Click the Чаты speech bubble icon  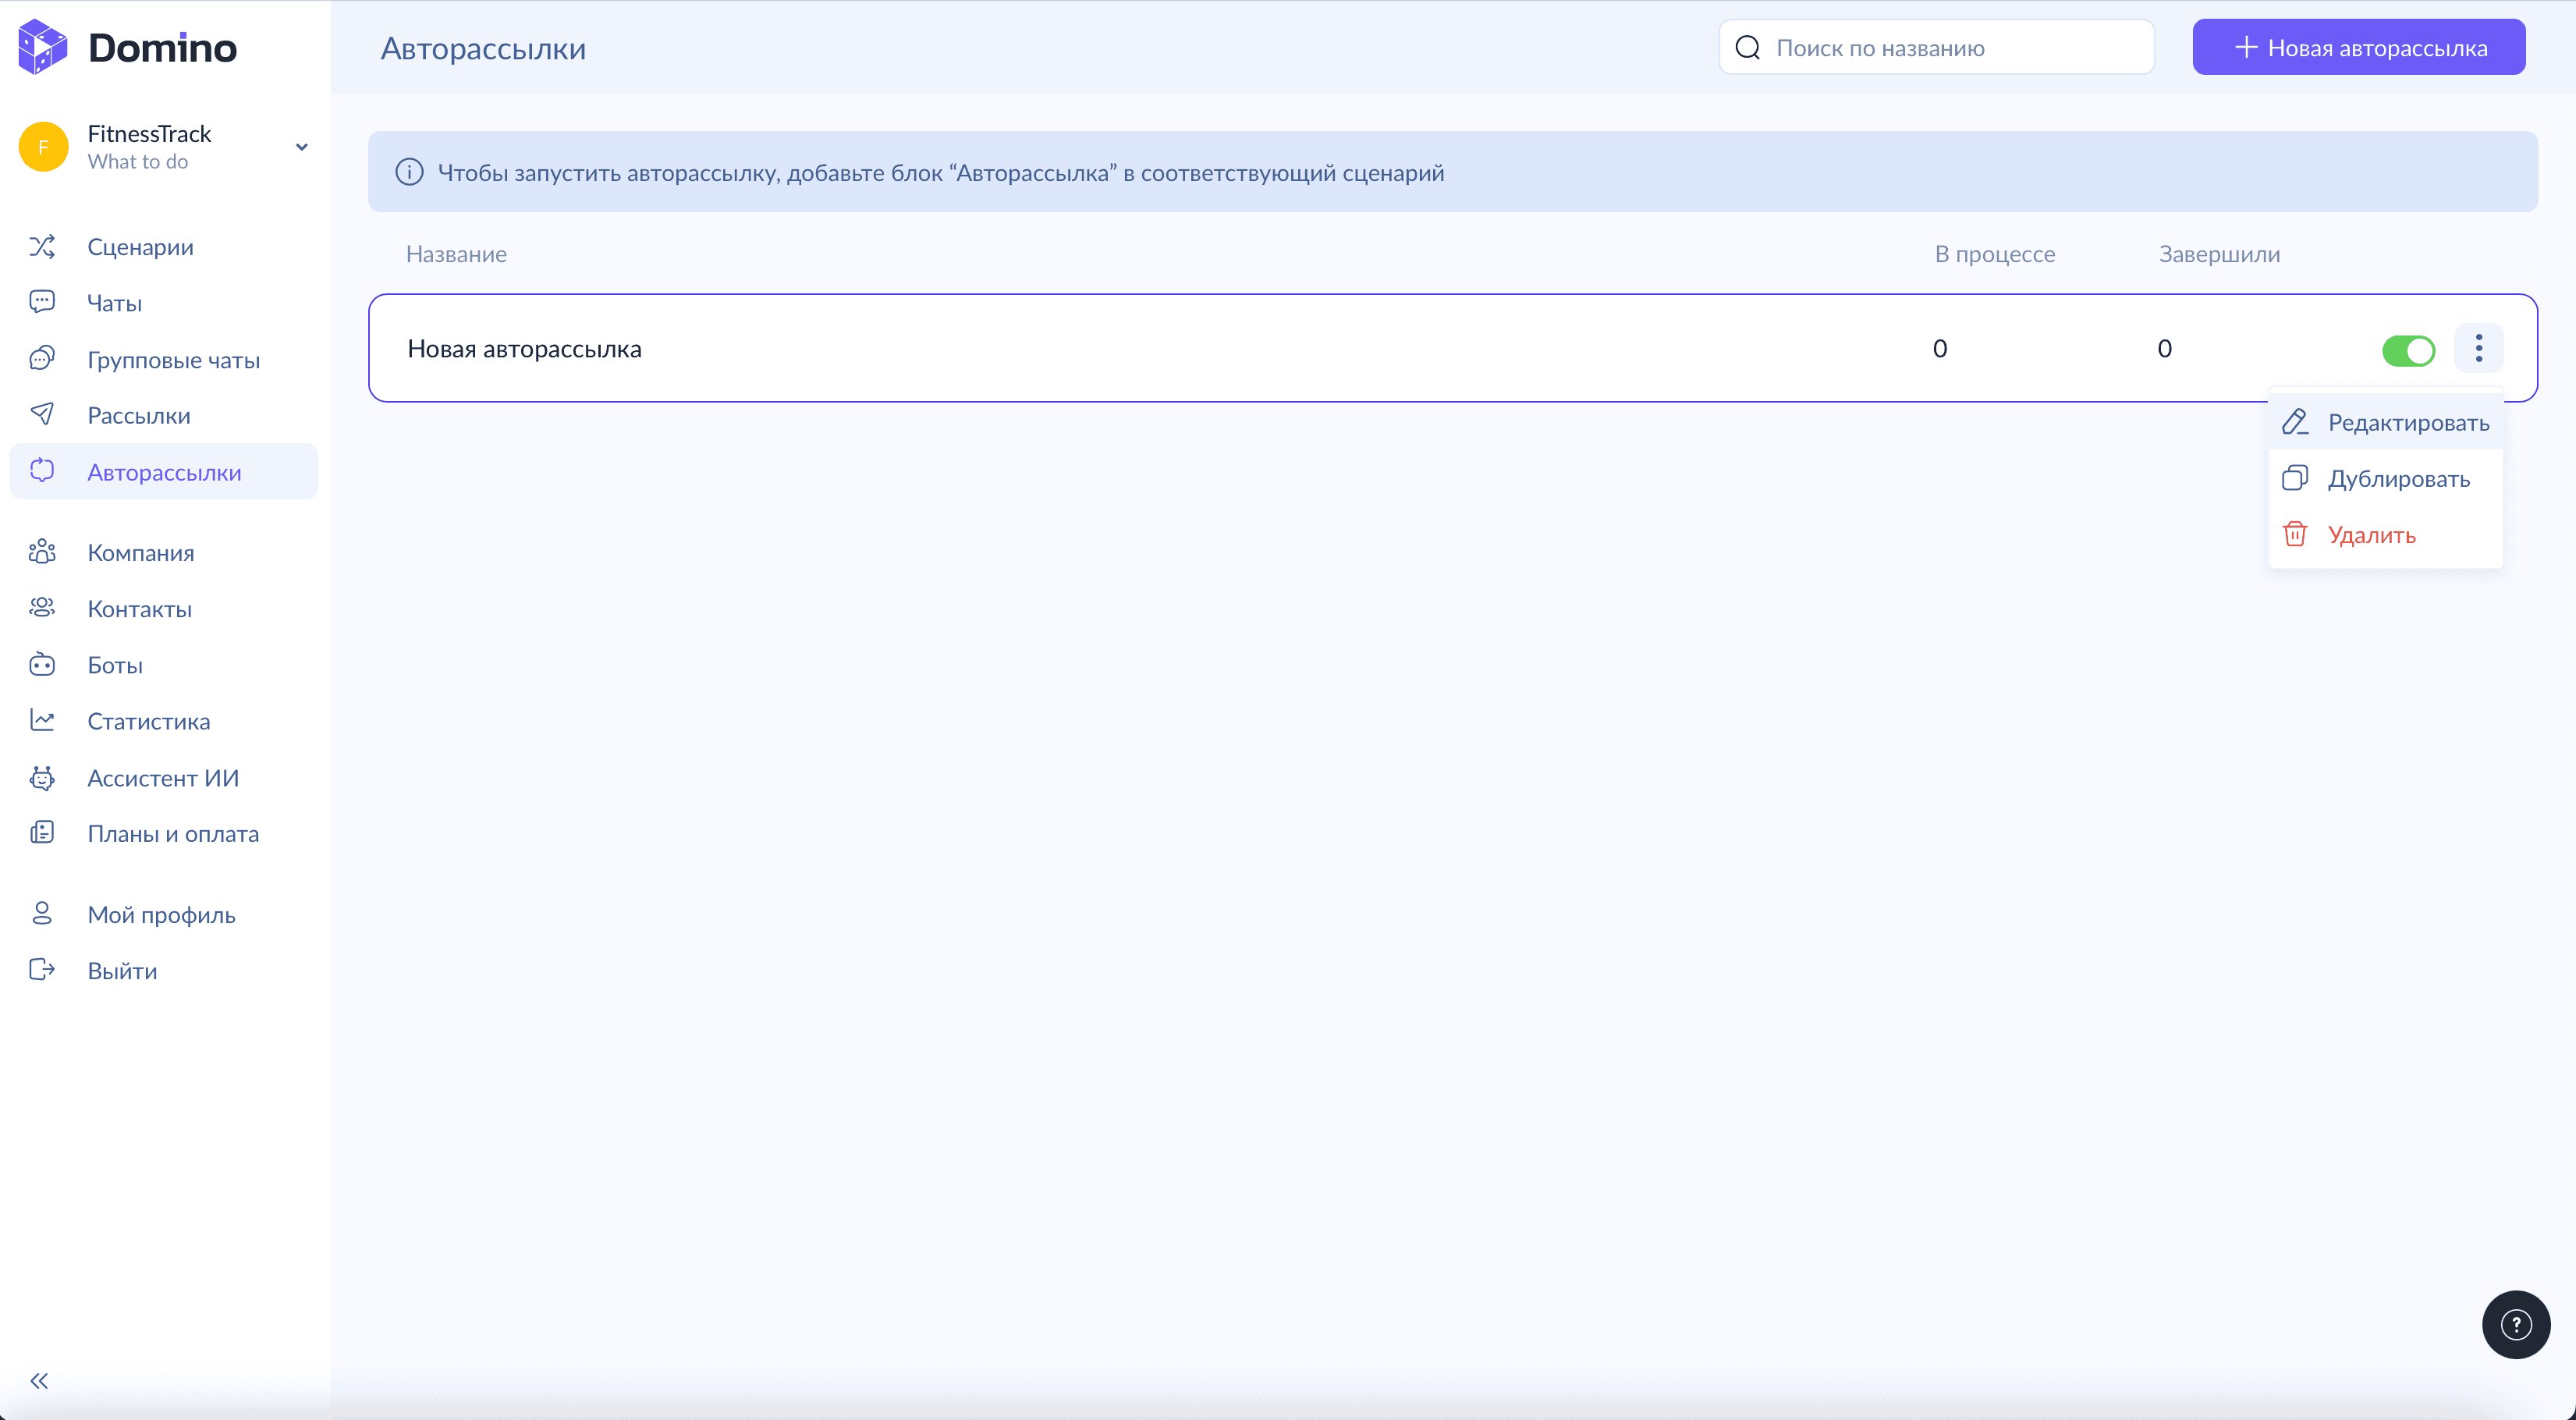(42, 302)
